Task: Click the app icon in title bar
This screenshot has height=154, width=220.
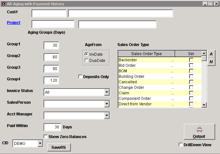Action: [4, 4]
